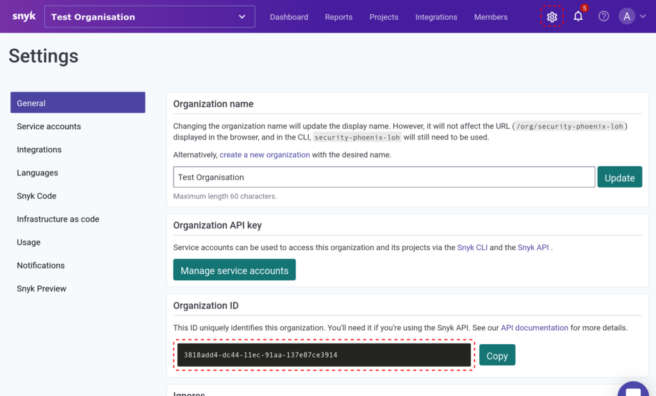Open the Snyk API link

[533, 248]
